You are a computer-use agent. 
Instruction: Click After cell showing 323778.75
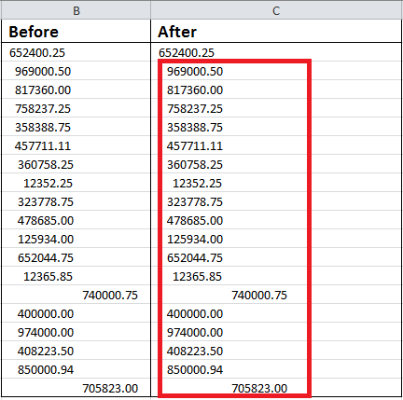276,201
